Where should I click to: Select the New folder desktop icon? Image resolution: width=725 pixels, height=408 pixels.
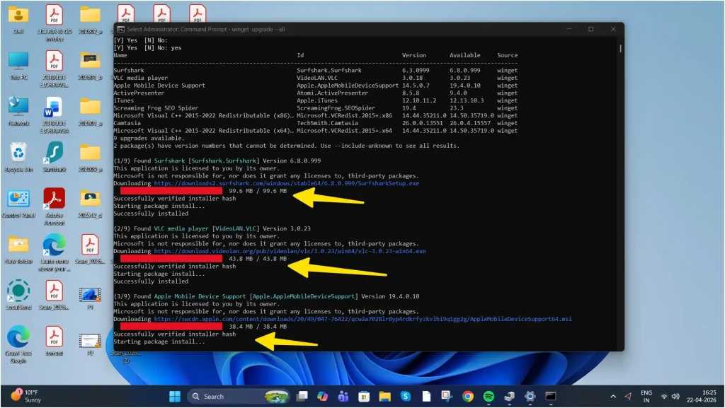tap(18, 250)
